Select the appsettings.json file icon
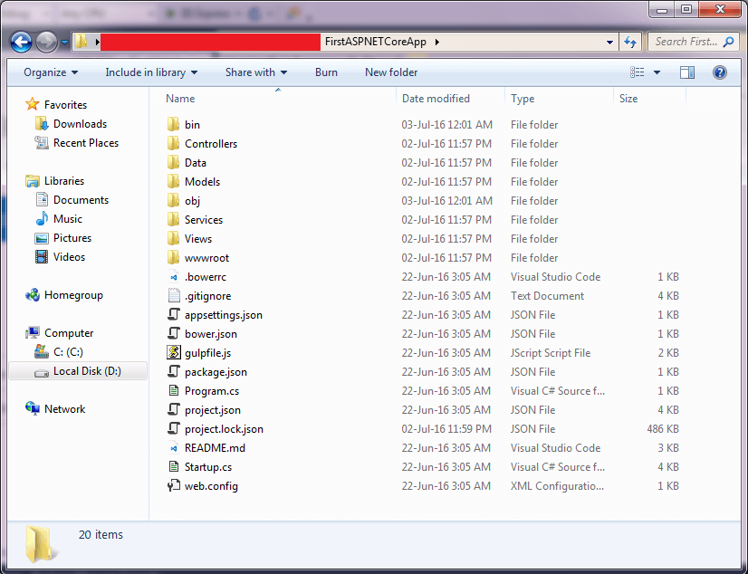 click(174, 315)
